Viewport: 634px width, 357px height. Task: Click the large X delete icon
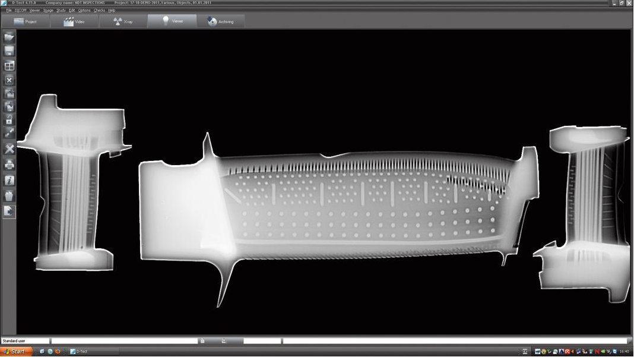[x=9, y=149]
